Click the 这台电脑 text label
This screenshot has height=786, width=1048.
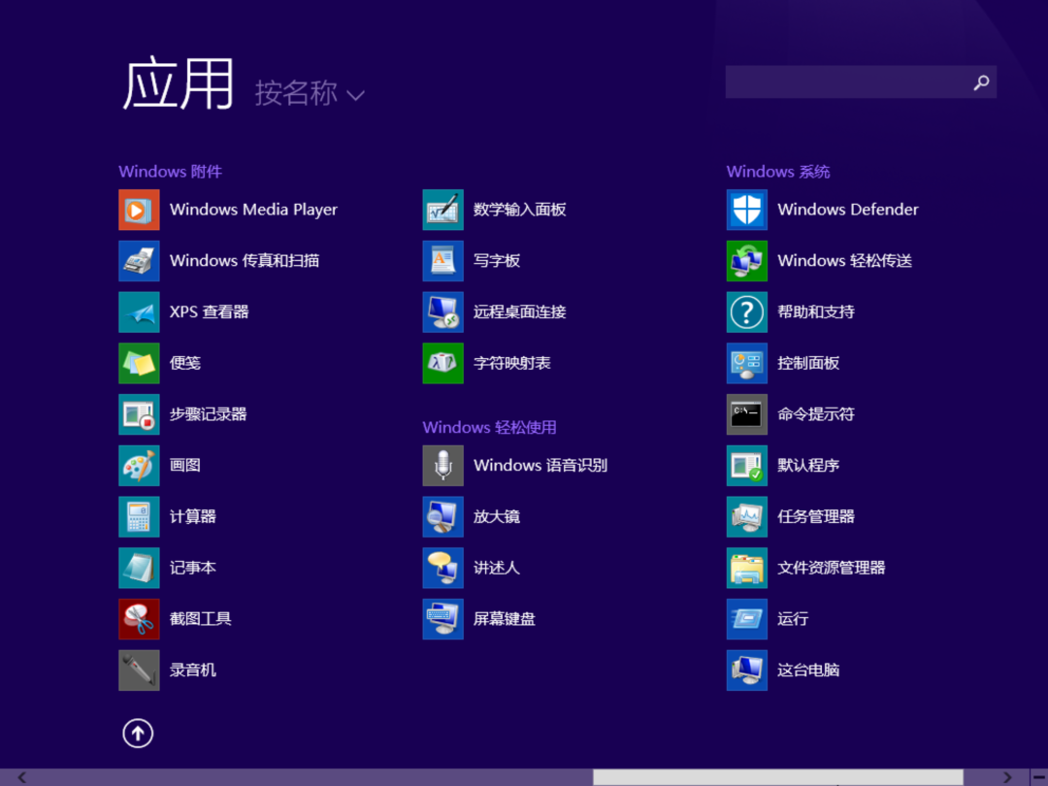[808, 670]
